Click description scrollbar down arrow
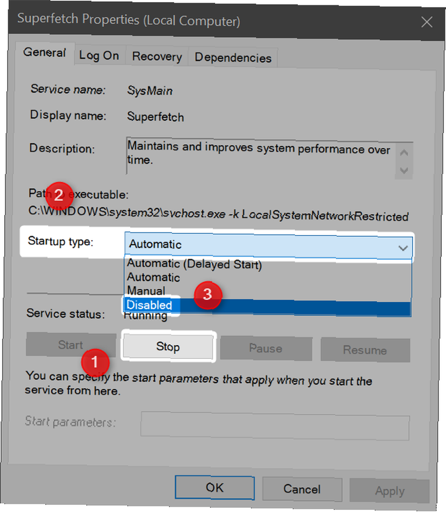The image size is (446, 512). (404, 170)
